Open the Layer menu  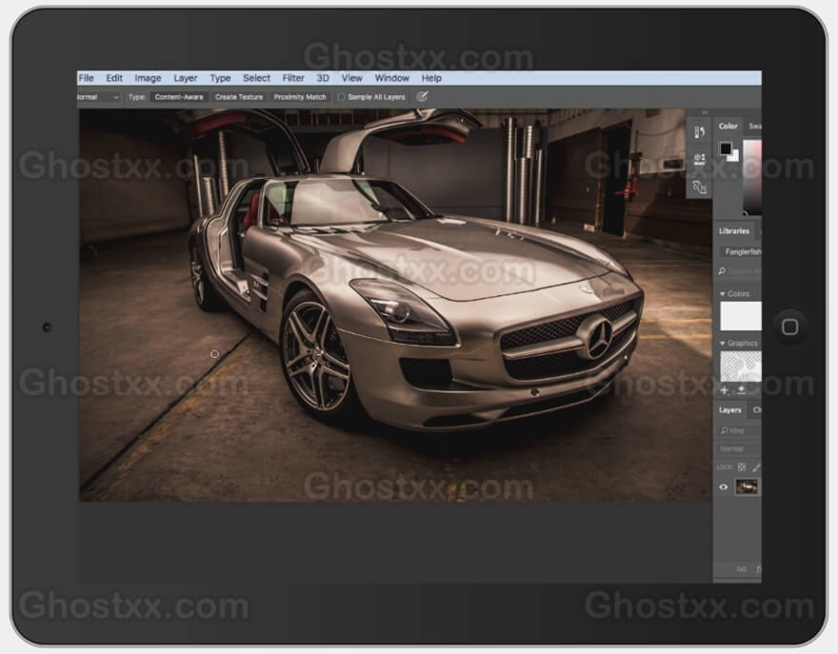click(186, 78)
